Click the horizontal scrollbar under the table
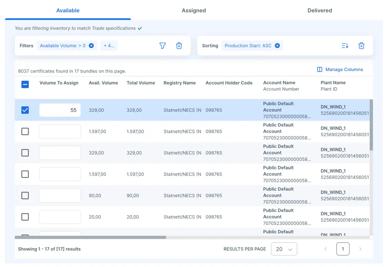389x267 pixels. [x=90, y=237]
